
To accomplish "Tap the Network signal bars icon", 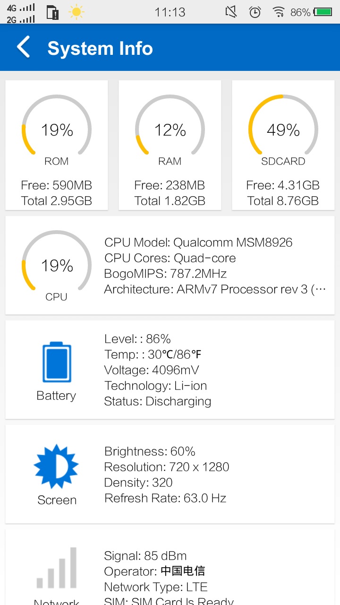I will click(x=57, y=568).
